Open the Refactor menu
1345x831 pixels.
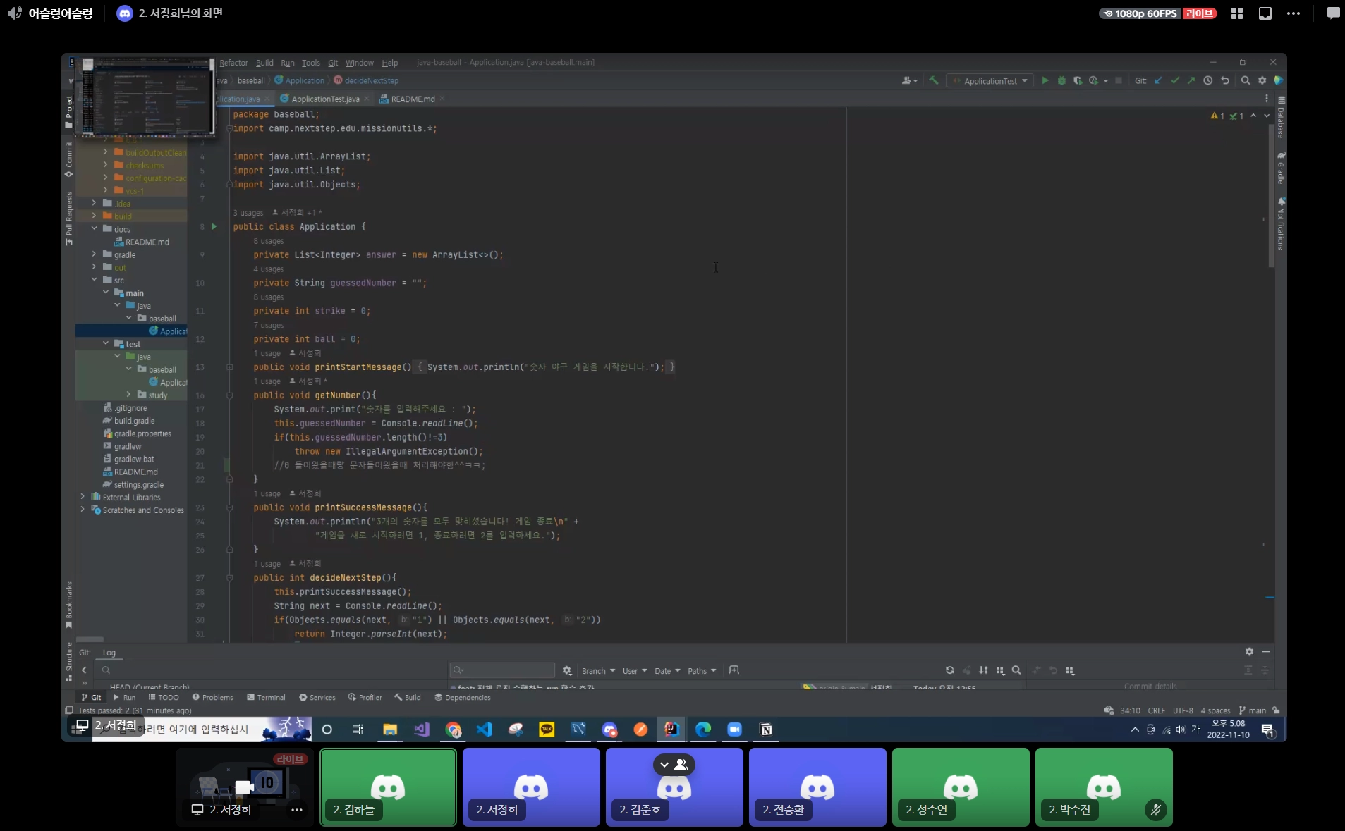[233, 63]
